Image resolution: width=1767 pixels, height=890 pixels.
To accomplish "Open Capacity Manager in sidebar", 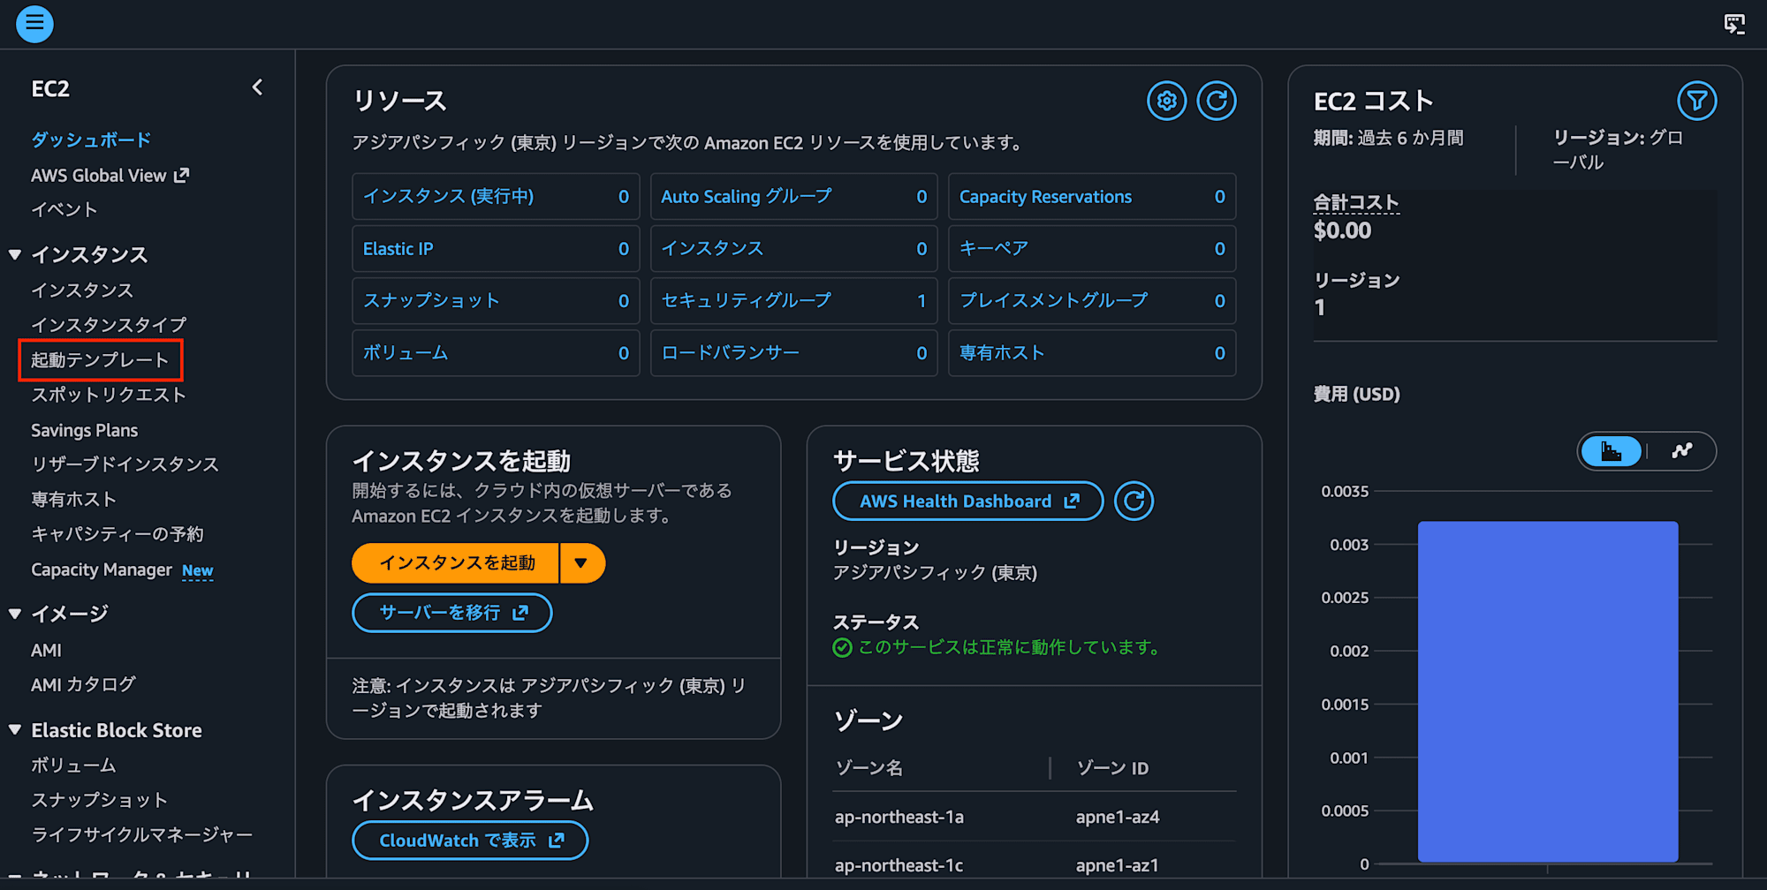I will [102, 569].
